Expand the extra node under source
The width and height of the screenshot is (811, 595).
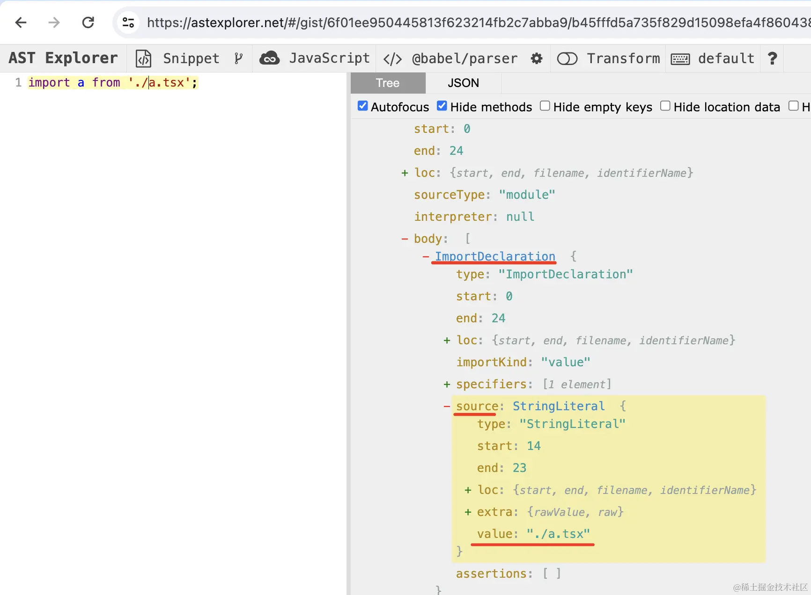467,512
